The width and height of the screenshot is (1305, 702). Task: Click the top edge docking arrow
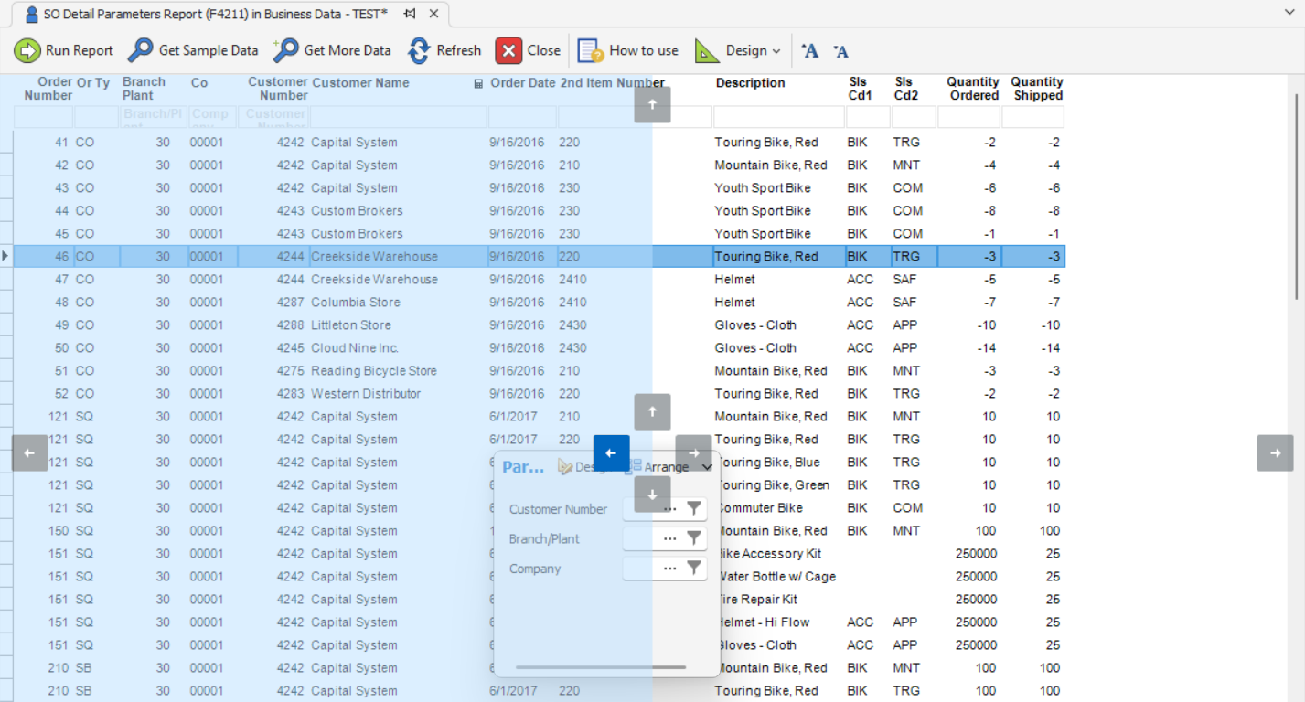[652, 104]
